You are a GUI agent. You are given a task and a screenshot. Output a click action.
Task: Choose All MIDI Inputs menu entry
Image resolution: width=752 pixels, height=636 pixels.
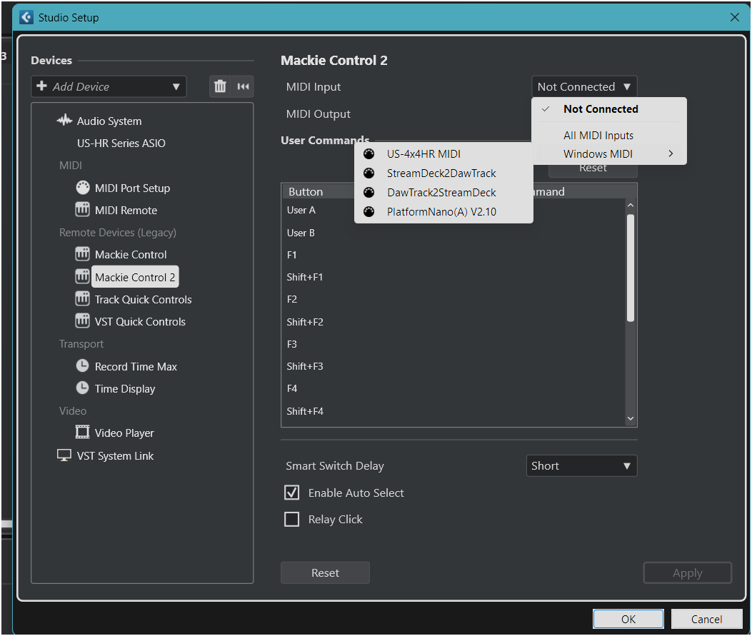tap(609, 136)
